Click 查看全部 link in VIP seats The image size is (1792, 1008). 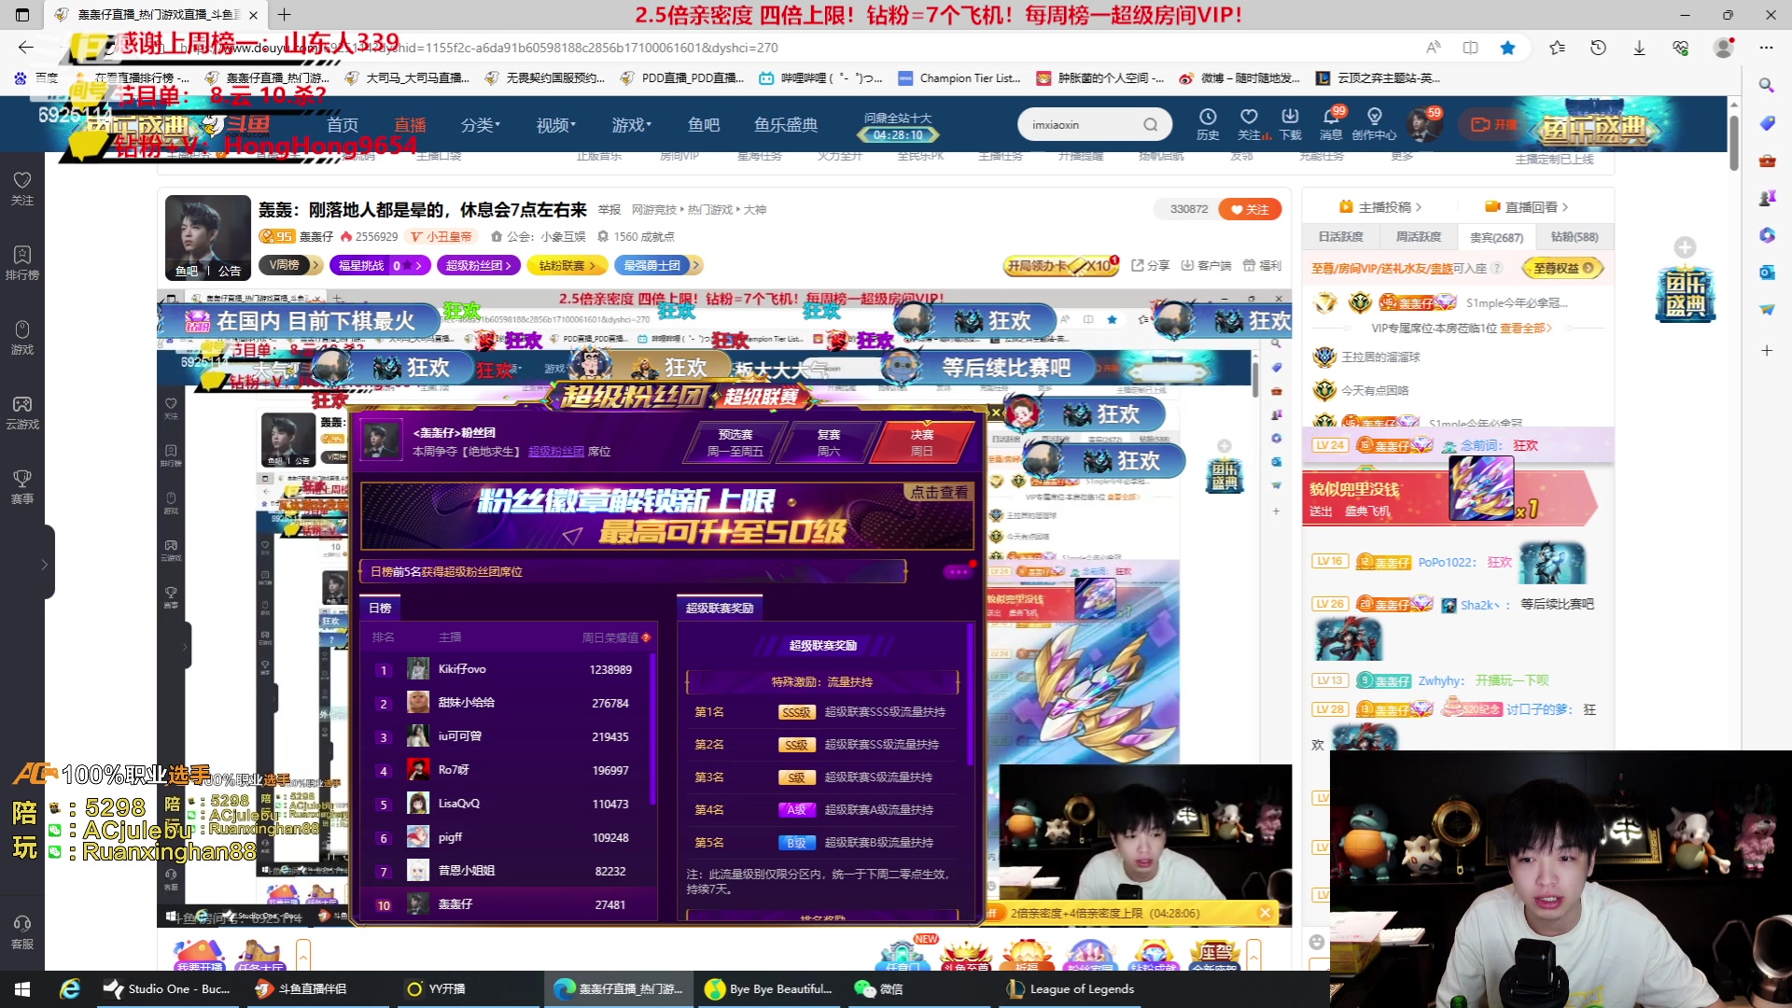click(1526, 329)
